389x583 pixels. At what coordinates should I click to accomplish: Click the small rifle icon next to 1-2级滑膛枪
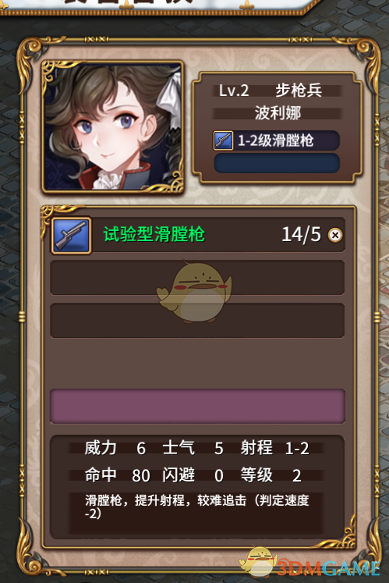click(x=223, y=140)
